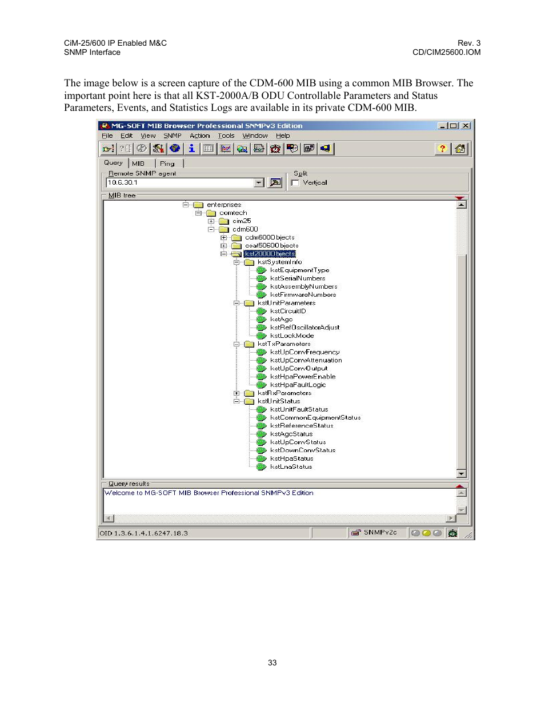Expand the cdm600Objects node
The image size is (545, 706).
223,238
